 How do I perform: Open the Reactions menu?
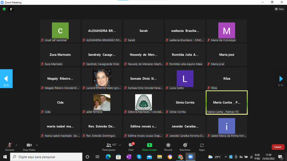[185, 146]
